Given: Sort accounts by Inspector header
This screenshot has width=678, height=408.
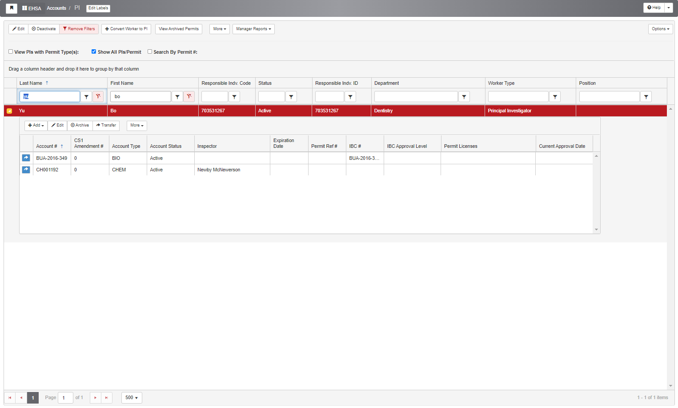Looking at the screenshot, I should [207, 146].
